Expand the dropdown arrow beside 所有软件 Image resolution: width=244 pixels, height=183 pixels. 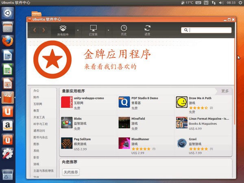coord(78,30)
